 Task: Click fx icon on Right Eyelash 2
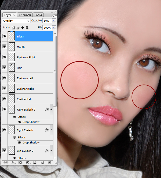[47, 109]
